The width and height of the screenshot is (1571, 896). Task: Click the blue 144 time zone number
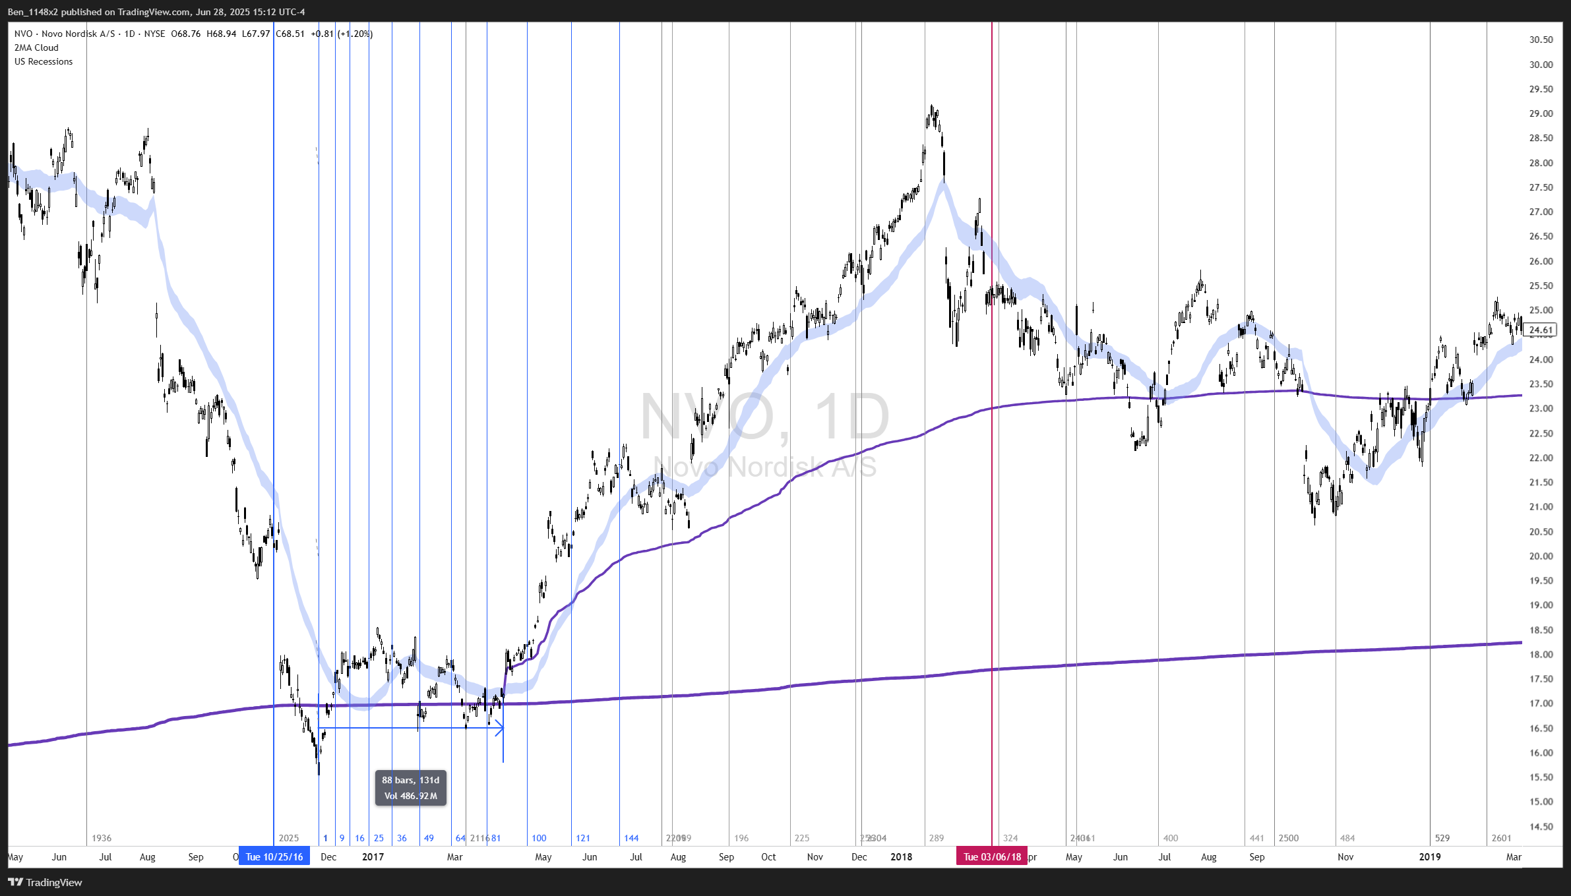(631, 838)
